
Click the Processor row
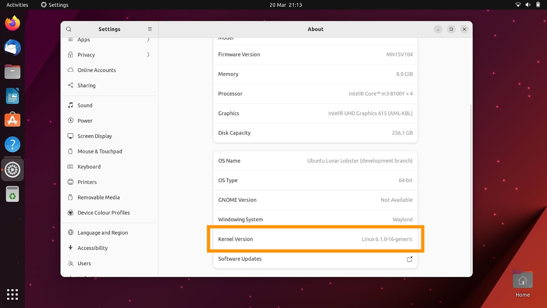coord(315,94)
